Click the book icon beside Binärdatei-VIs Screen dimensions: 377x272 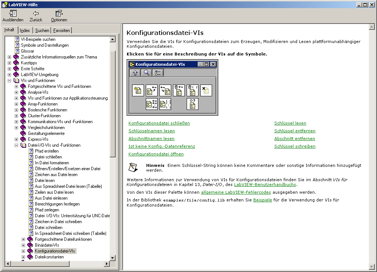tap(30, 245)
